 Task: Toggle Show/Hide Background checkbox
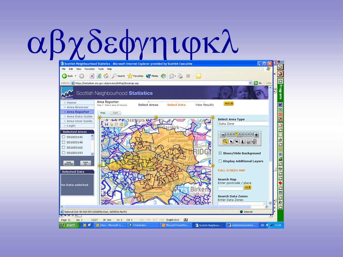[x=220, y=153]
